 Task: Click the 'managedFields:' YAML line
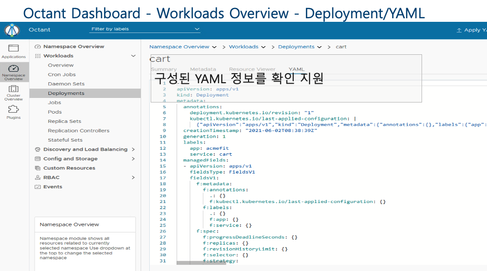coord(205,160)
